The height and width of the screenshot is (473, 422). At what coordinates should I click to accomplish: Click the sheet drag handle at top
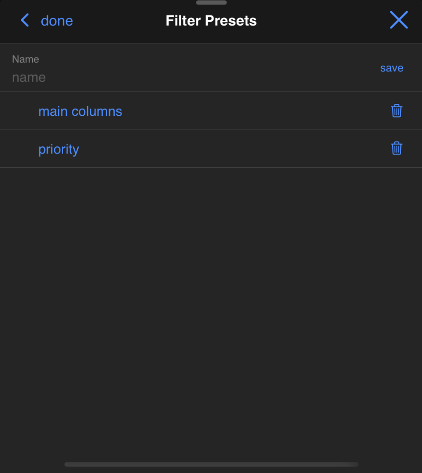click(211, 3)
